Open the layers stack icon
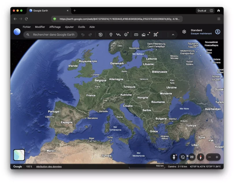Viewport: 234px width, 183px height. point(126,34)
